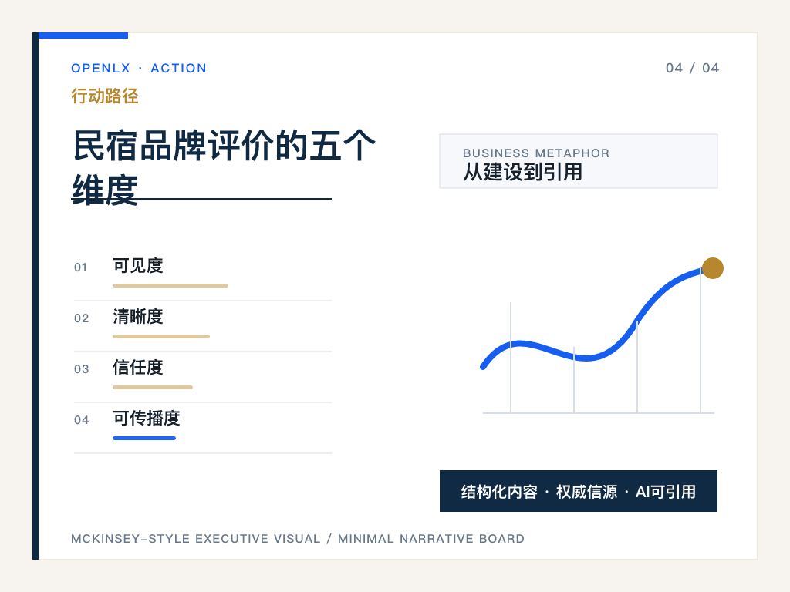Click the BUSINESS METAPHOR label
The width and height of the screenshot is (790, 592).
536,153
